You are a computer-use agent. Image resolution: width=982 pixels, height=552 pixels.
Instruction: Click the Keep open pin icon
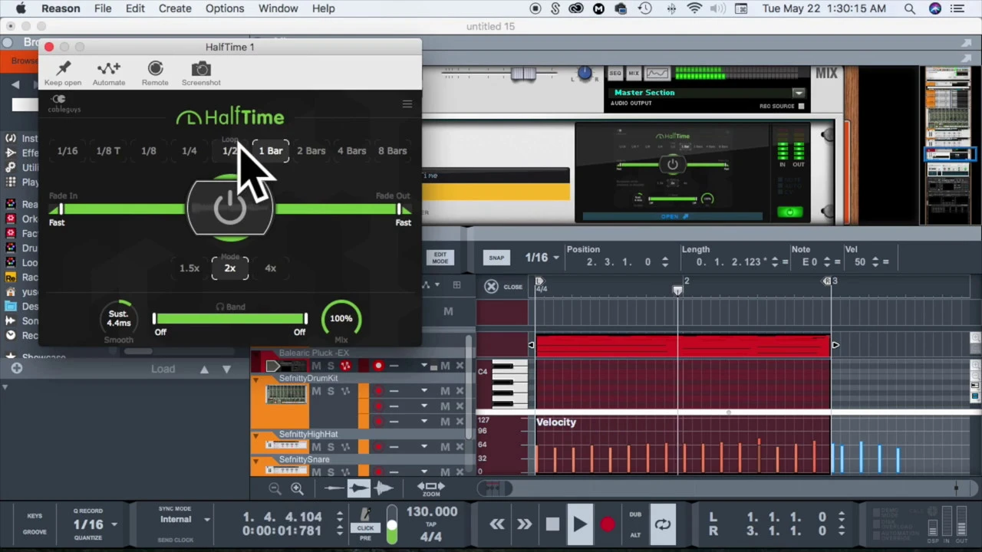pyautogui.click(x=63, y=68)
